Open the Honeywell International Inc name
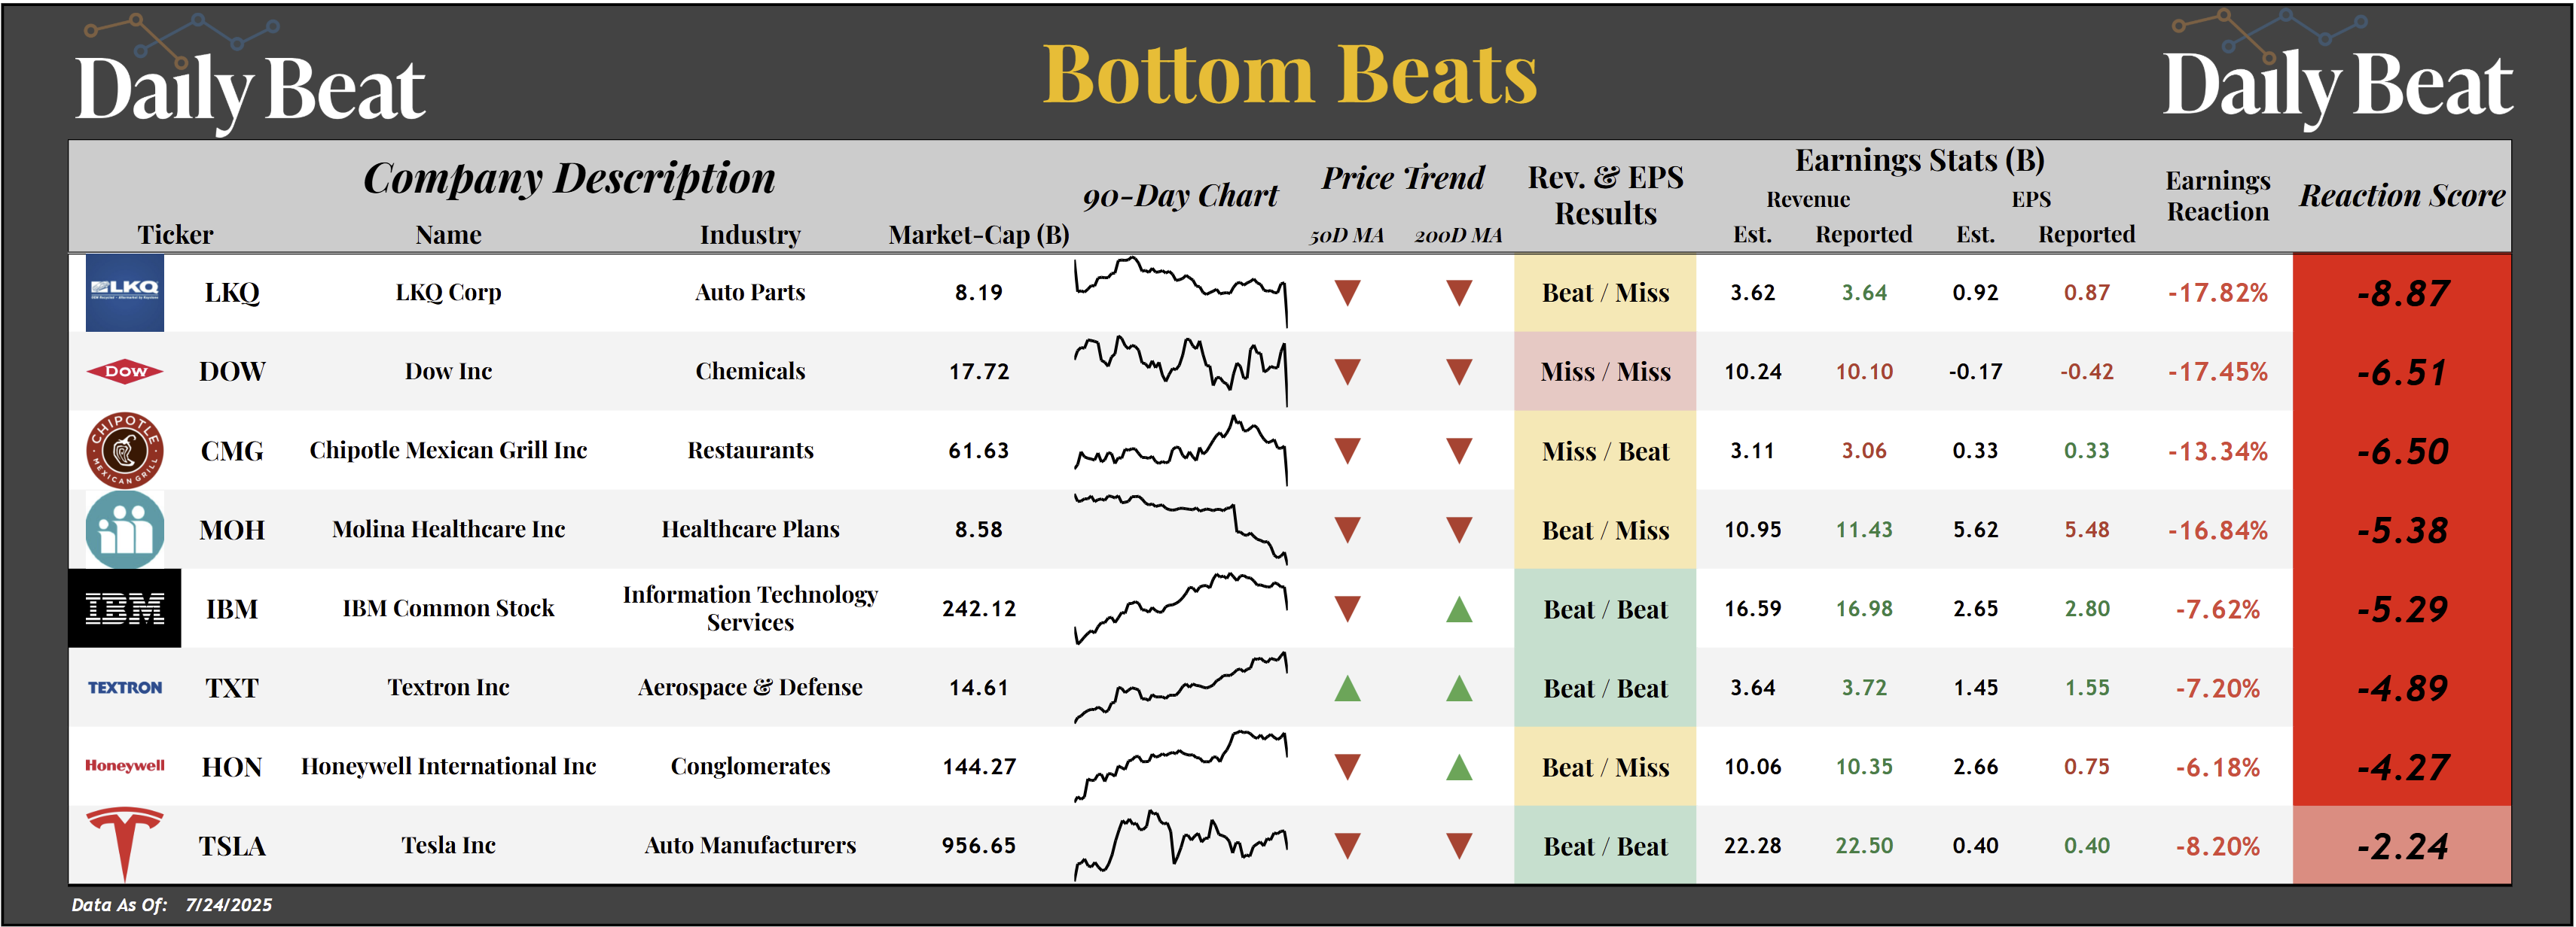This screenshot has width=2576, height=927. coord(448,766)
